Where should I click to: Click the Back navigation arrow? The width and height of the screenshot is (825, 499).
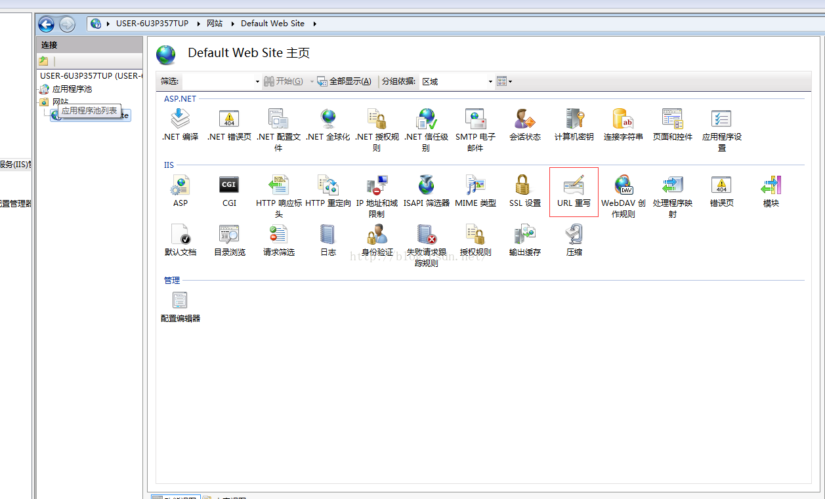pos(46,24)
